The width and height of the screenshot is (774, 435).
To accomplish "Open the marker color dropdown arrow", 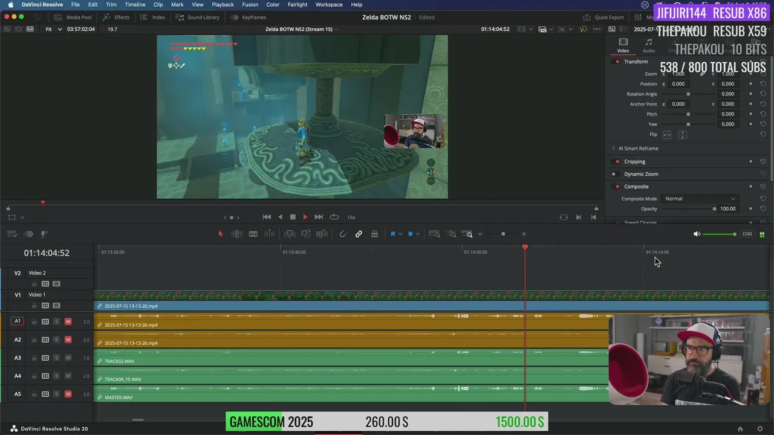I will point(418,234).
